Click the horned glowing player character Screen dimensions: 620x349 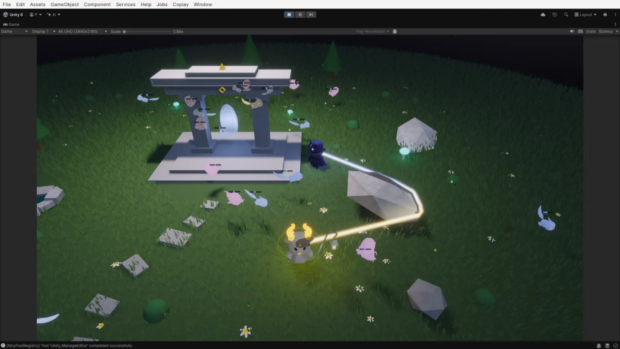[299, 244]
